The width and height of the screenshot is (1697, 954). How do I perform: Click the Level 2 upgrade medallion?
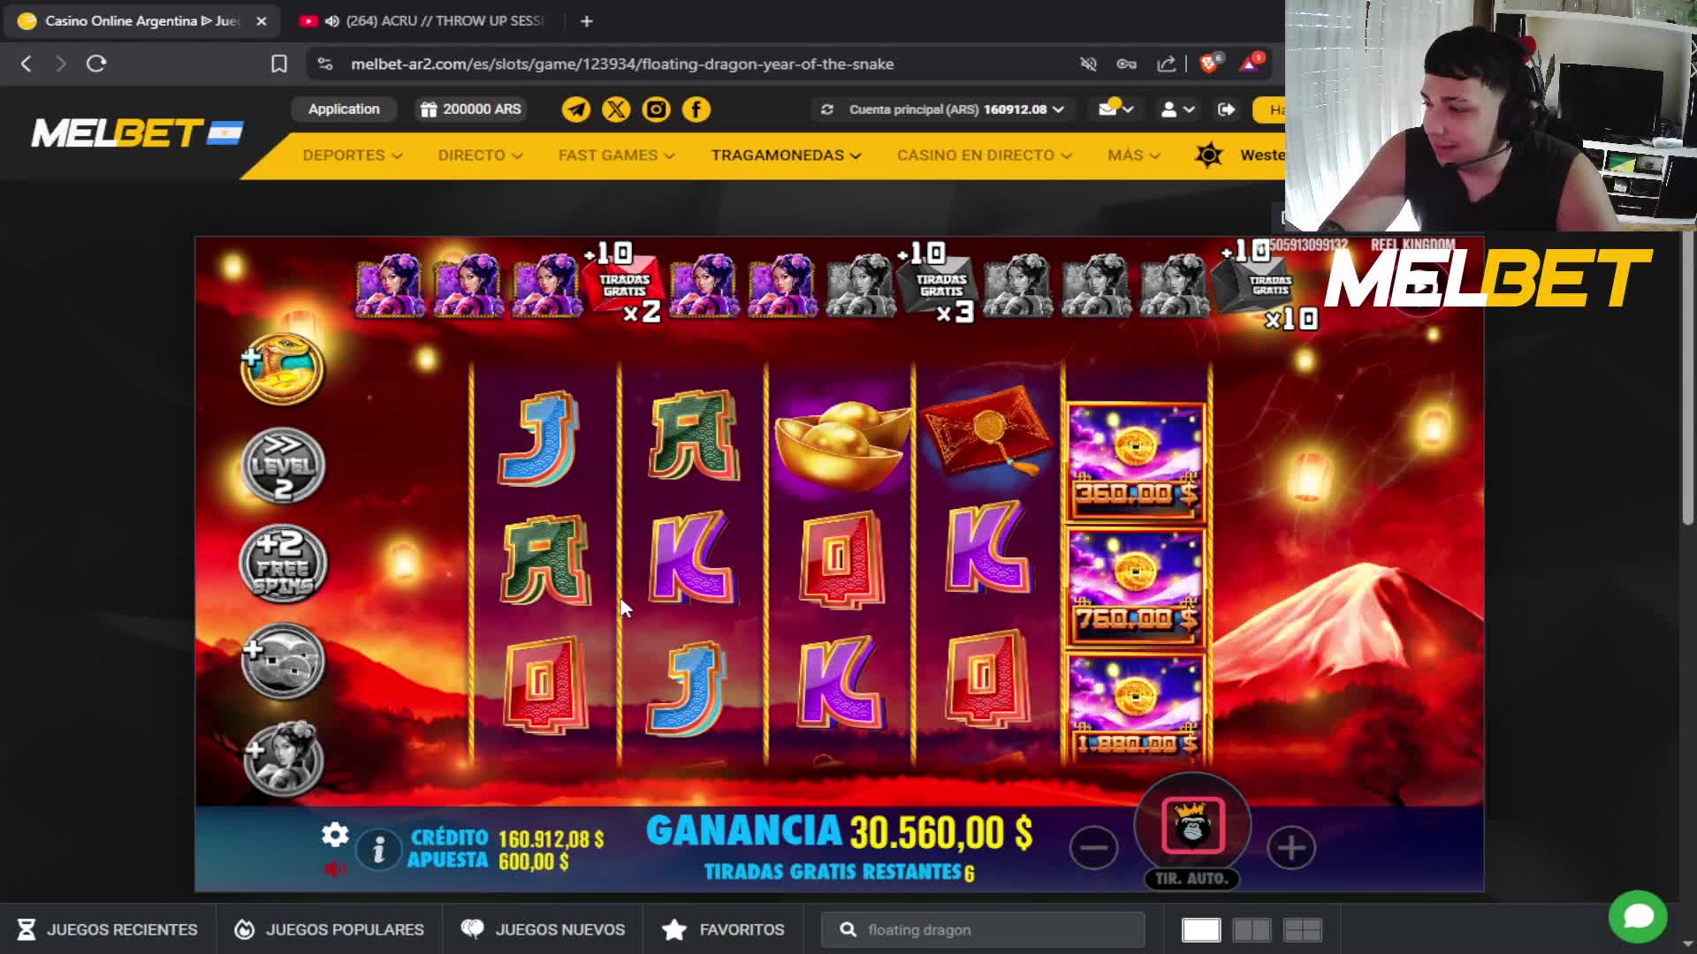[x=283, y=466]
